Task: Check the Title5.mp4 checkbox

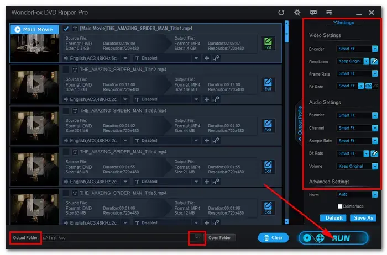Action: pyautogui.click(x=66, y=193)
